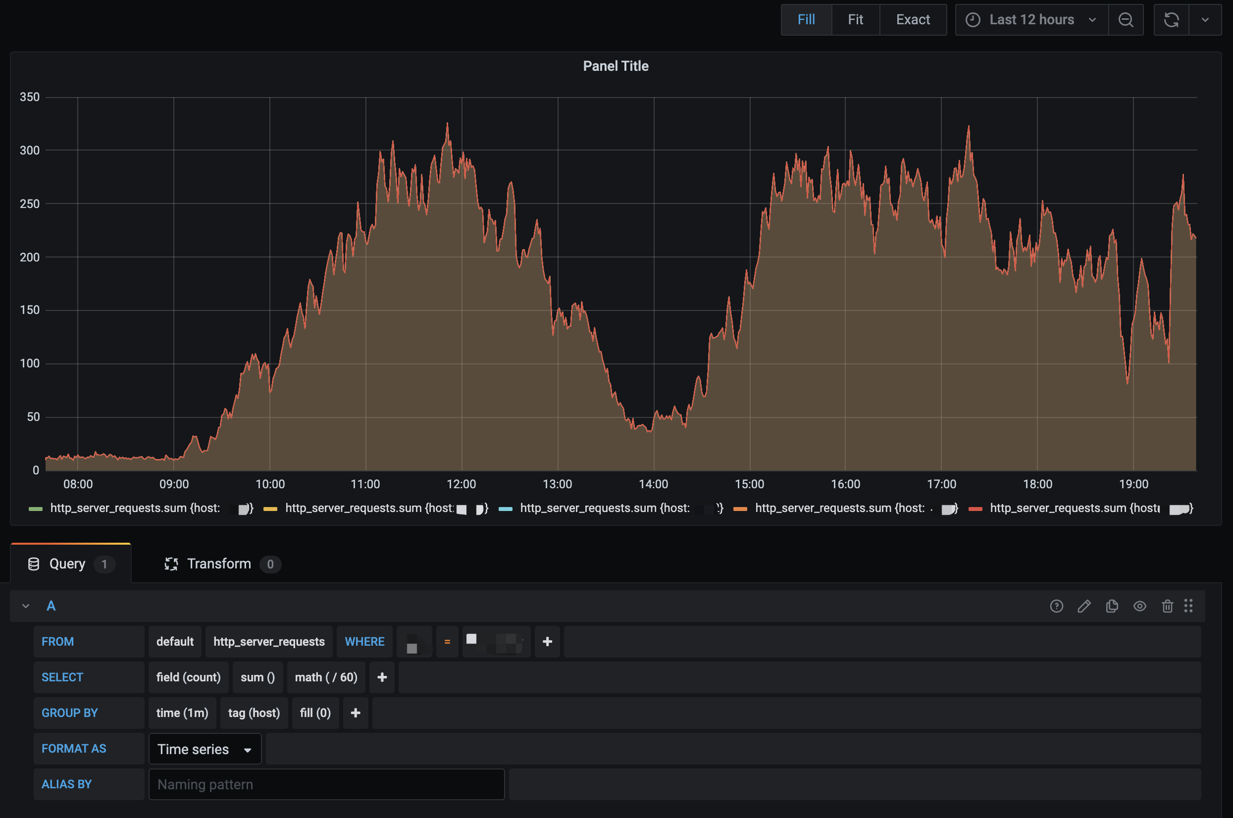Viewport: 1233px width, 818px height.
Task: Switch tooltip mode to Exact
Action: coord(913,20)
